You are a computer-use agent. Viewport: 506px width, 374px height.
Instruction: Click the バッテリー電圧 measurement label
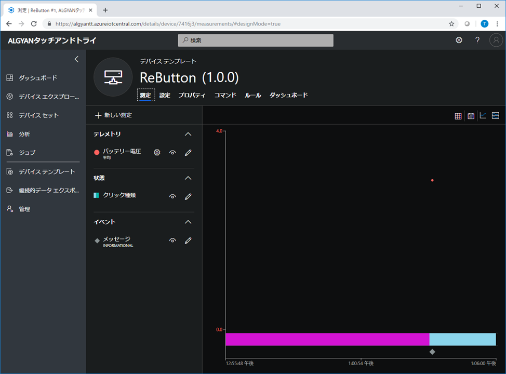click(x=122, y=151)
